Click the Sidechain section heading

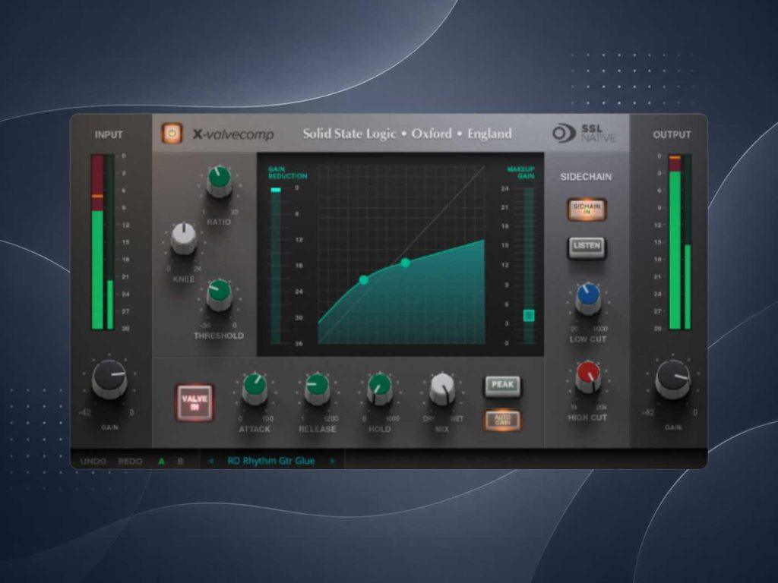point(586,177)
